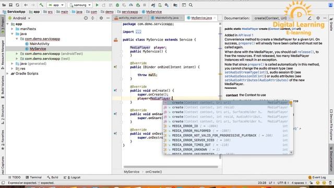Viewport: 334px width, 188px height.
Task: Click edit source pencil in Documentation panel
Action: click(x=309, y=18)
